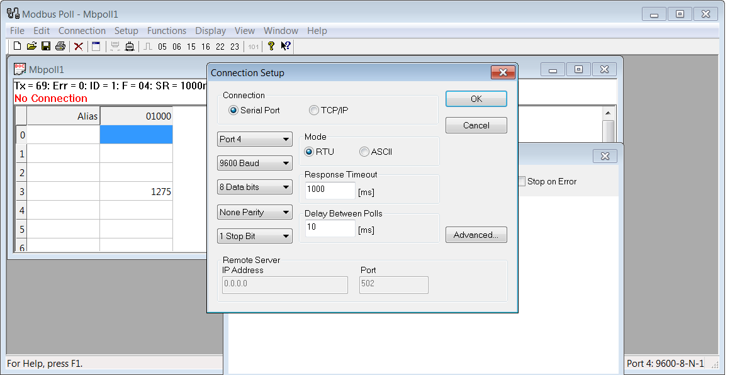Select RTU mode radio button
730x375 pixels.
[308, 152]
